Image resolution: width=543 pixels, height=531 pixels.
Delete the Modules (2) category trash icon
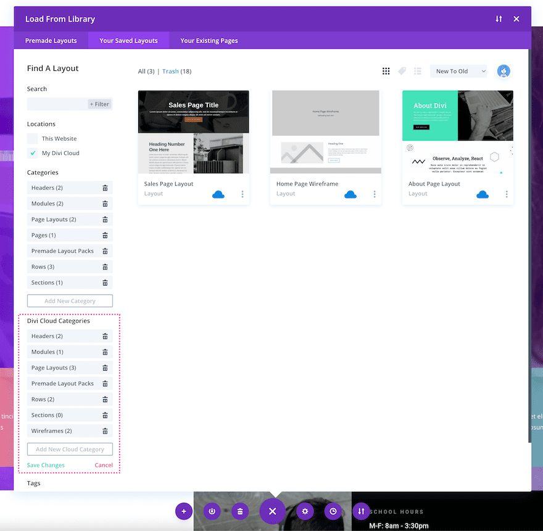pyautogui.click(x=105, y=204)
